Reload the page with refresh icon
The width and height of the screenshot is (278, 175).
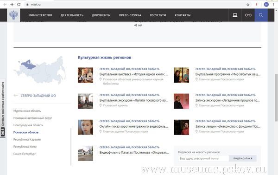[x=19, y=5]
